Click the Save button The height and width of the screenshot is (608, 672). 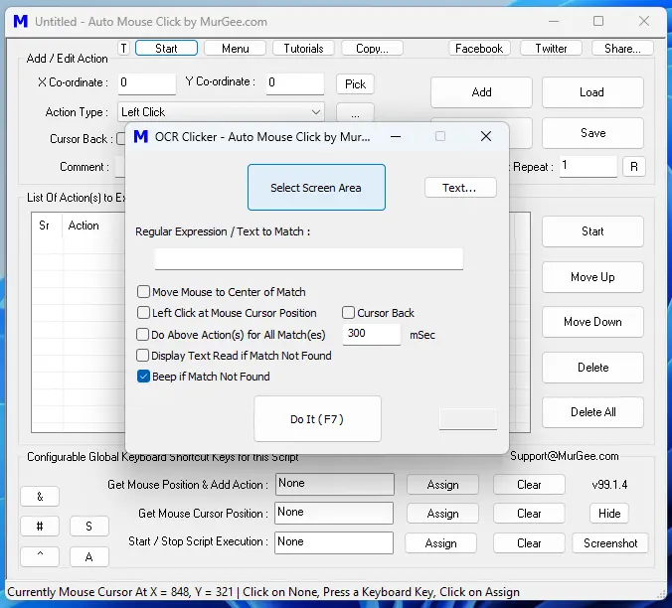click(592, 133)
